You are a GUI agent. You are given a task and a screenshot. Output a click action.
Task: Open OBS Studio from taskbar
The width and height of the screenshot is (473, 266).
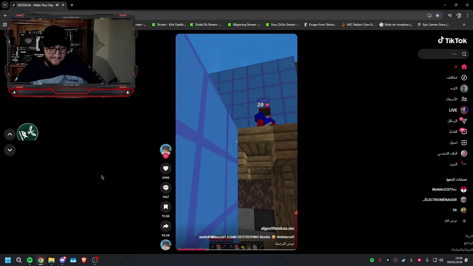tap(95, 260)
